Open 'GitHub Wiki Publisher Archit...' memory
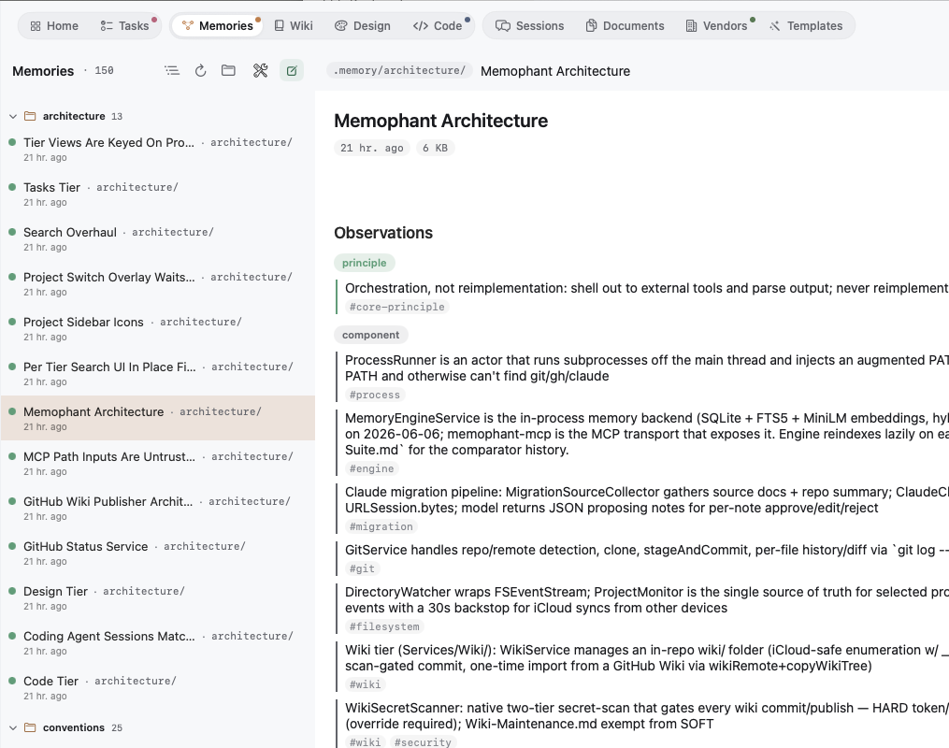The height and width of the screenshot is (748, 949). [x=158, y=508]
